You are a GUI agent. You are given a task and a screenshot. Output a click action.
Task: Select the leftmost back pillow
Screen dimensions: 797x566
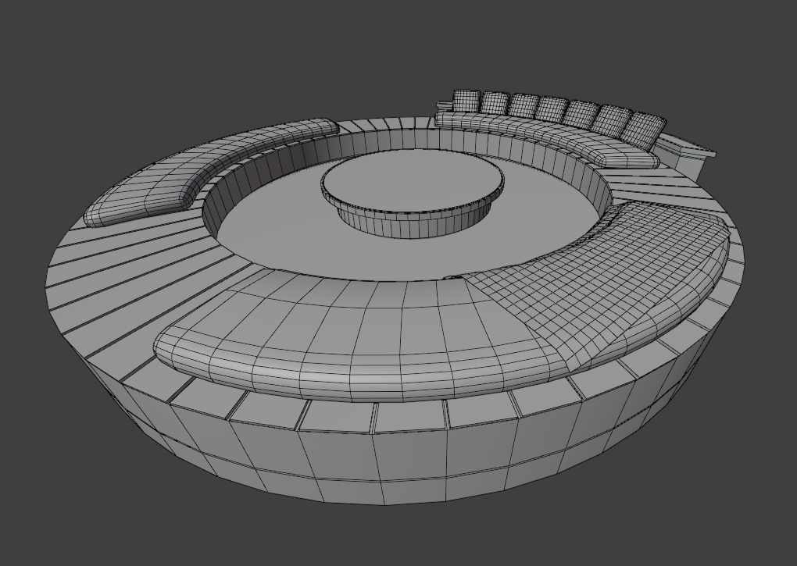point(466,101)
